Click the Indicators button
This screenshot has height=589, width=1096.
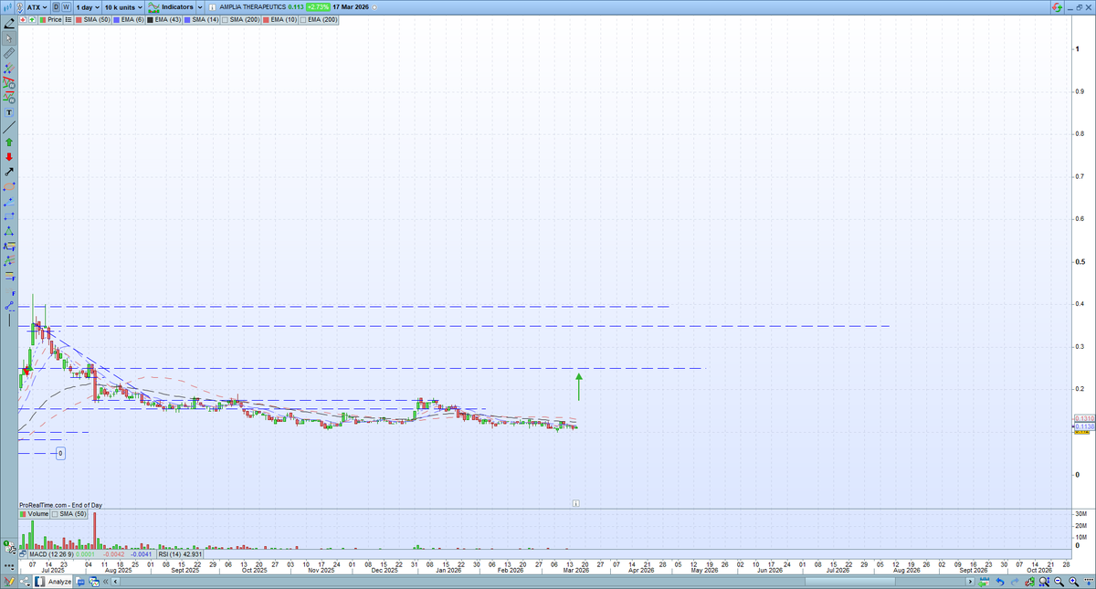tap(170, 6)
